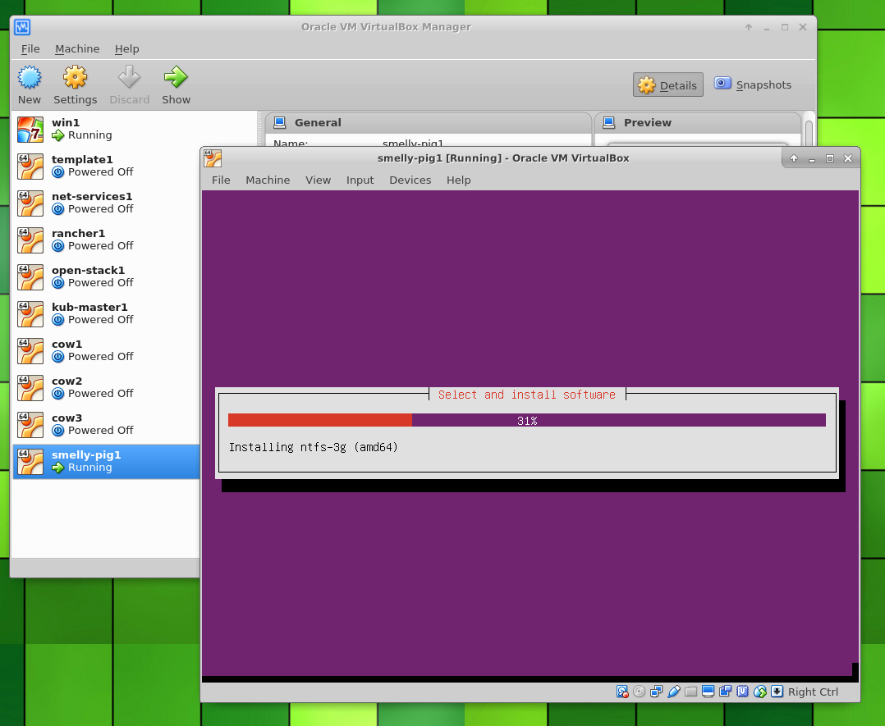The image size is (885, 726).
Task: Open File menu in VirtualBox Manager
Action: point(30,49)
